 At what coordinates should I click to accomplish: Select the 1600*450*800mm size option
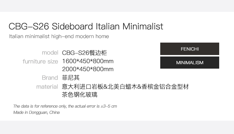[88, 61]
